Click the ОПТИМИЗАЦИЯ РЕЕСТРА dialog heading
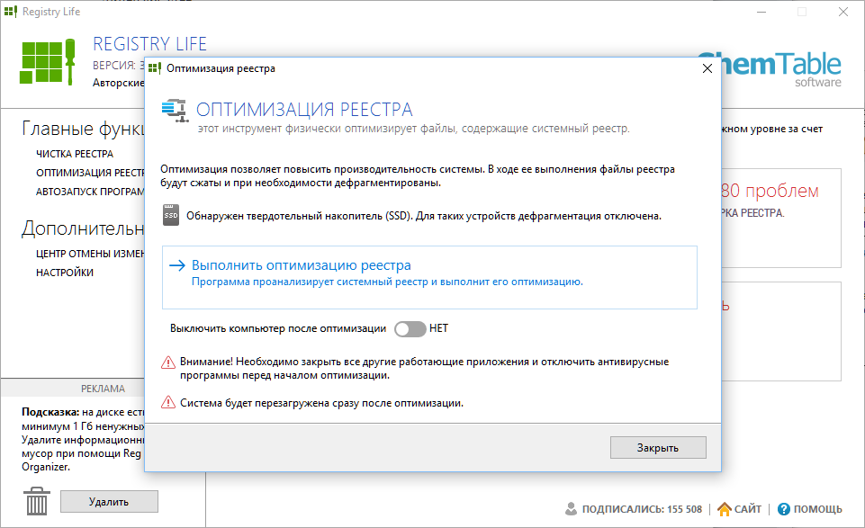 304,110
